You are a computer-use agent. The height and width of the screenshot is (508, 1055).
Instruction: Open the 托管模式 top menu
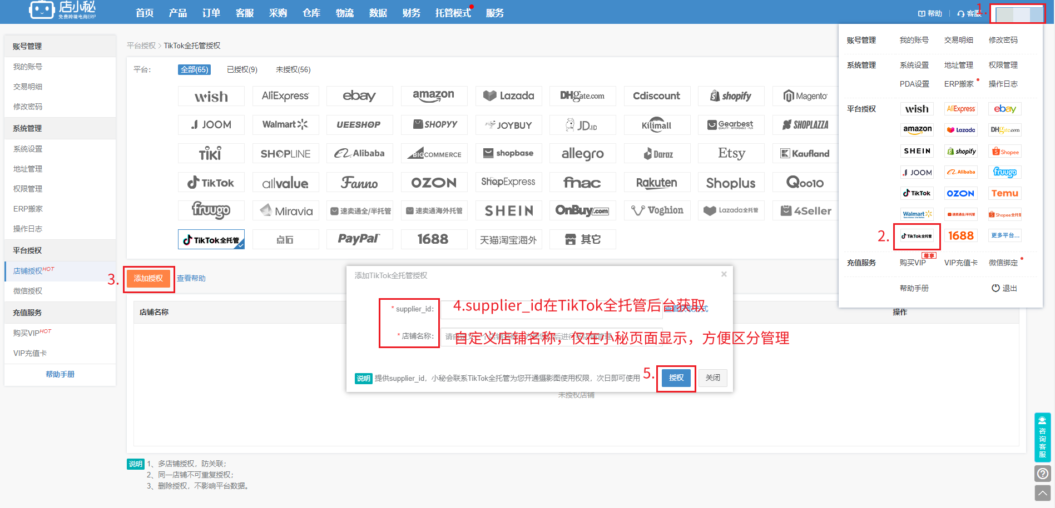(453, 13)
